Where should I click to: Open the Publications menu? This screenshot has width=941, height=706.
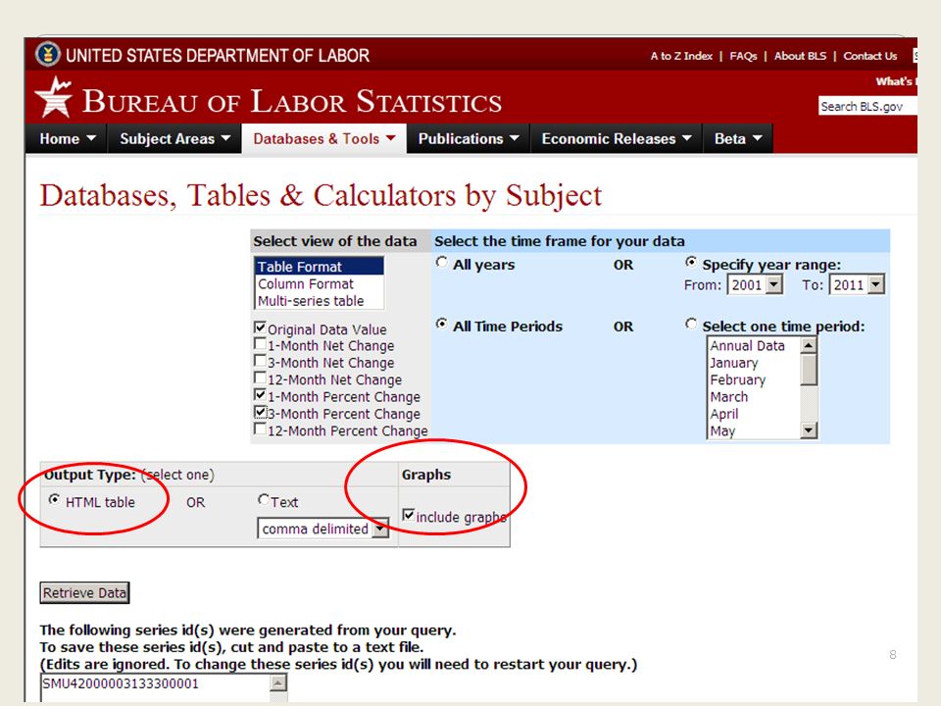tap(469, 138)
